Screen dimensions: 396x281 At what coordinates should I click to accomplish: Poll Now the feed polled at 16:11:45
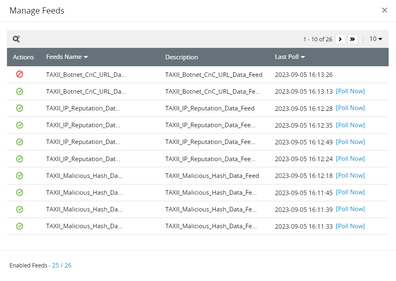coord(350,192)
